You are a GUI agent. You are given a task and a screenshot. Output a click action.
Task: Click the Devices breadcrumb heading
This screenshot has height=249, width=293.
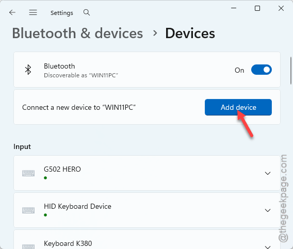coord(190,33)
